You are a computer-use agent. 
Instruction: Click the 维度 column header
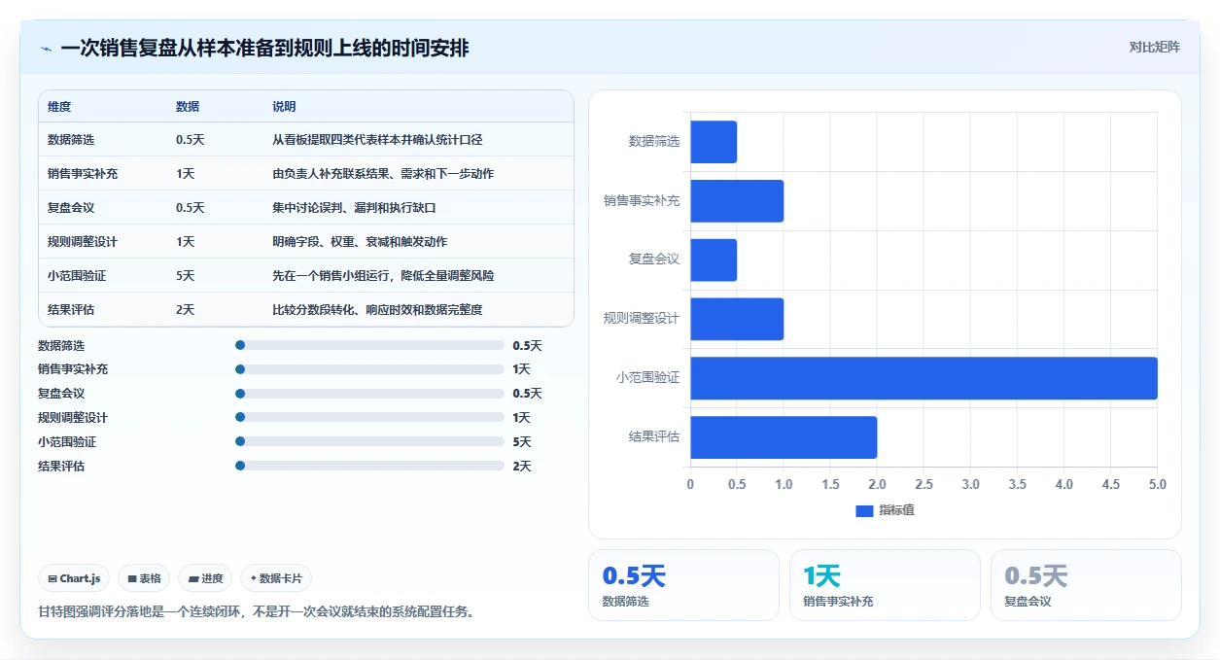point(59,107)
